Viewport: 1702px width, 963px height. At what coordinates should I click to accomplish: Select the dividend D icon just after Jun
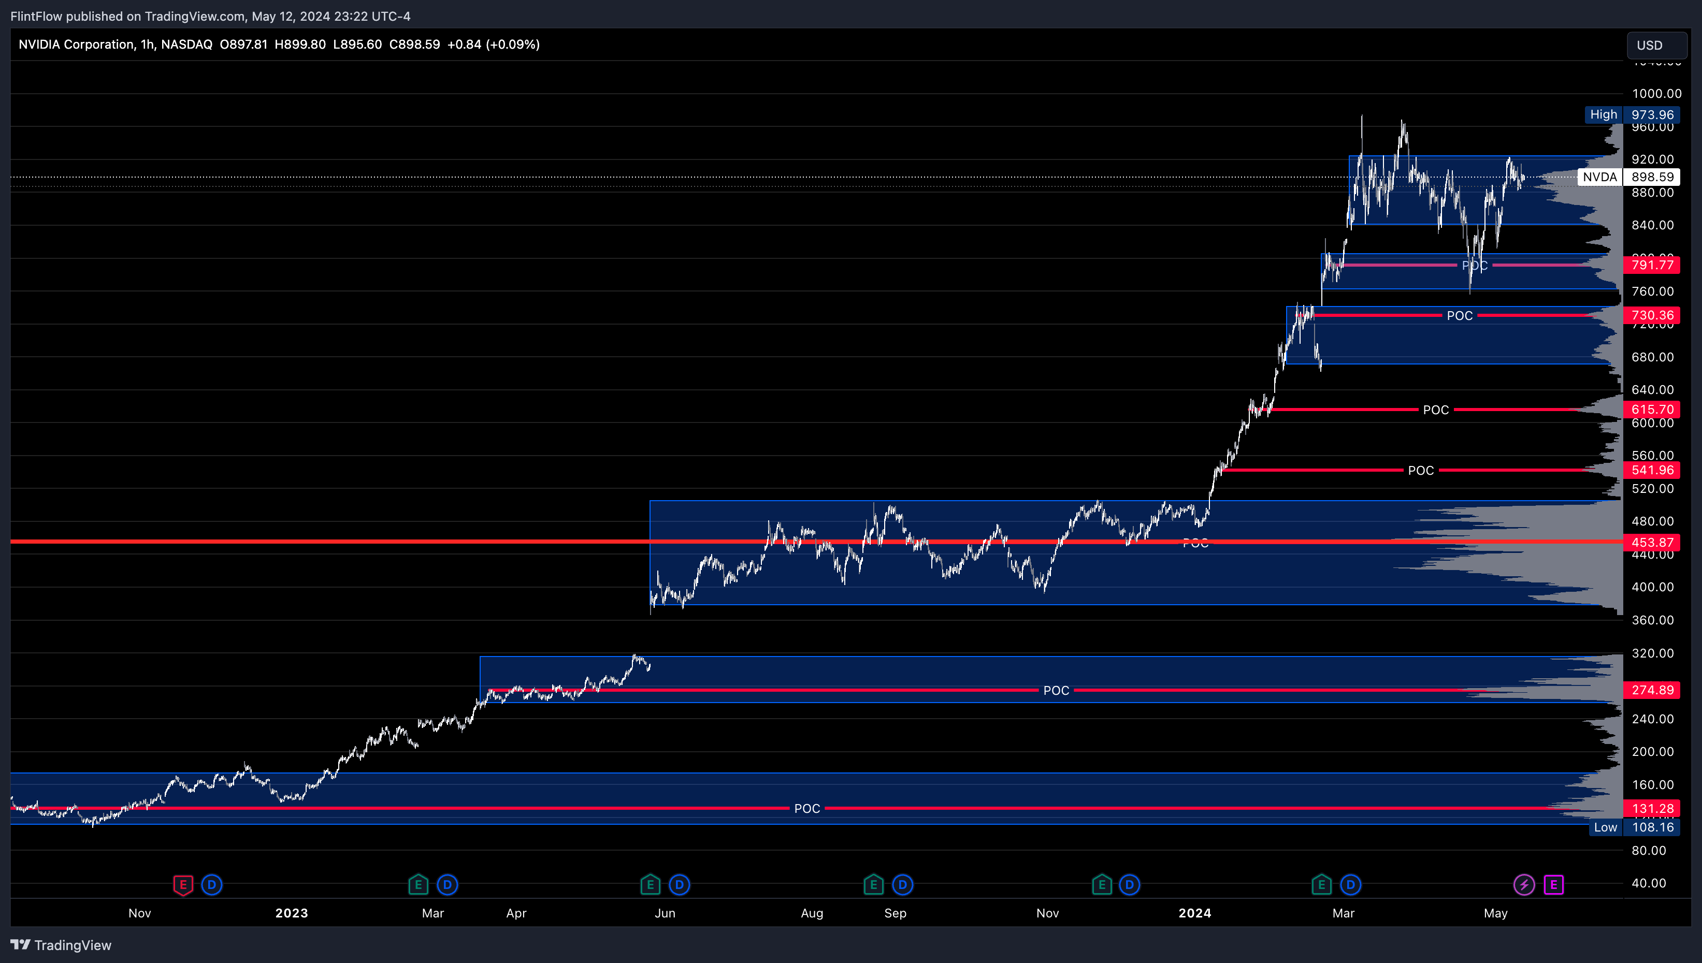(680, 884)
